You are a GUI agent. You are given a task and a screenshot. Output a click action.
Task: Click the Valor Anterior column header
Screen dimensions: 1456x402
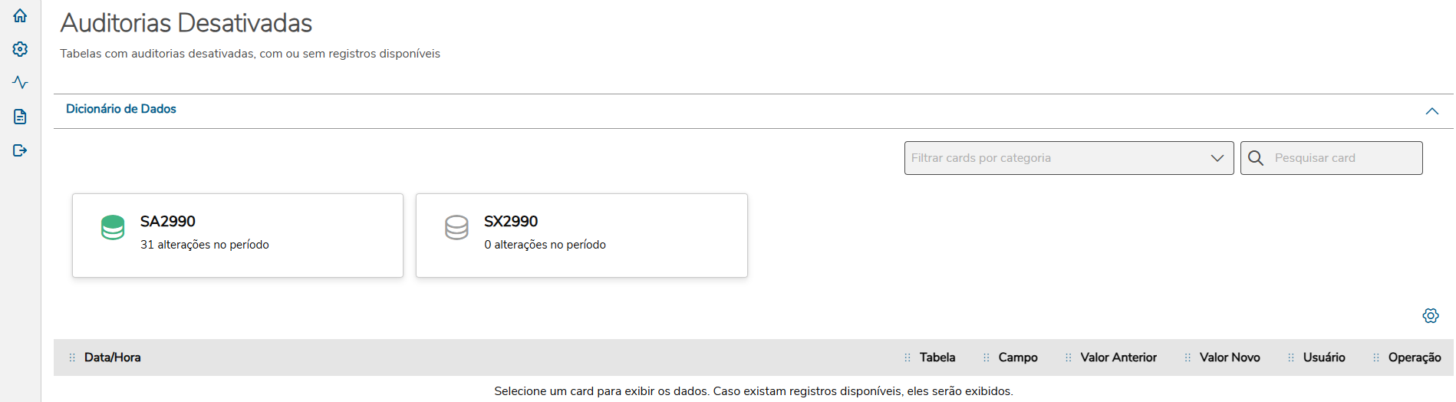click(1118, 358)
